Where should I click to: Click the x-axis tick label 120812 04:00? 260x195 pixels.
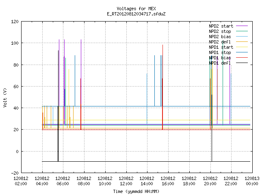coord(42,181)
